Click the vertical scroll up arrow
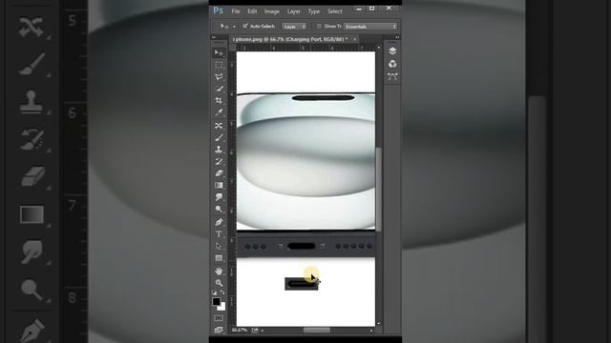Viewport: 611px width, 343px height. point(378,48)
